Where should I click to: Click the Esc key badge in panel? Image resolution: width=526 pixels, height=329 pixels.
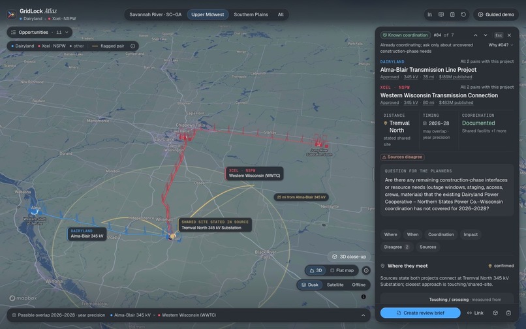(x=499, y=35)
